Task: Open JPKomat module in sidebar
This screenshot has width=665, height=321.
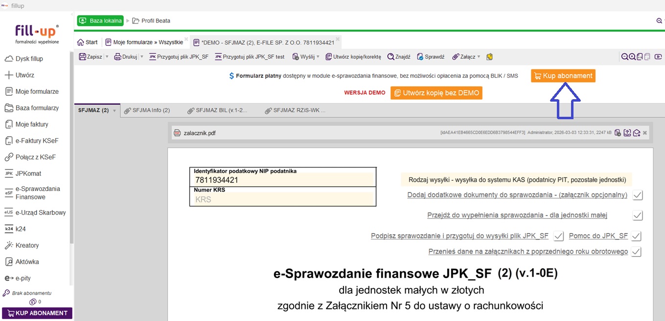Action: (28, 173)
